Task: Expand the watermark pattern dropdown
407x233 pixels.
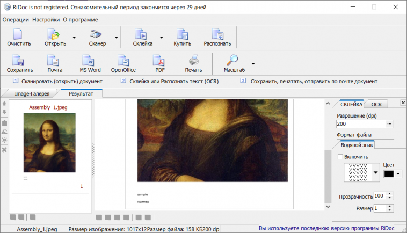Action: click(375, 172)
